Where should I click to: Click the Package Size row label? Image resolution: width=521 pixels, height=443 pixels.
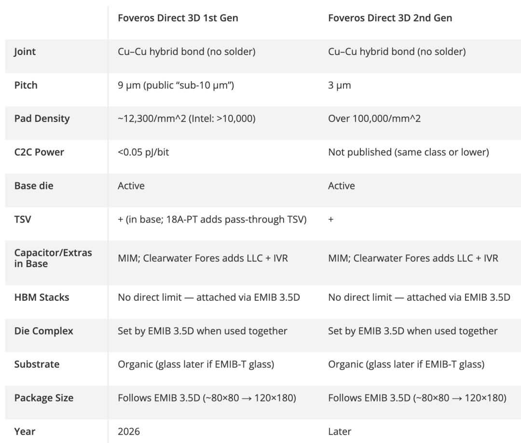[x=44, y=398]
